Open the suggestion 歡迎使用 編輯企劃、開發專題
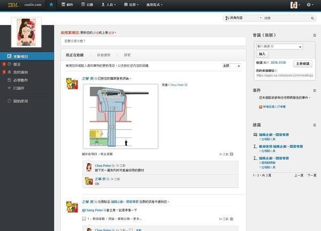The width and height of the screenshot is (321, 231). 281,146
